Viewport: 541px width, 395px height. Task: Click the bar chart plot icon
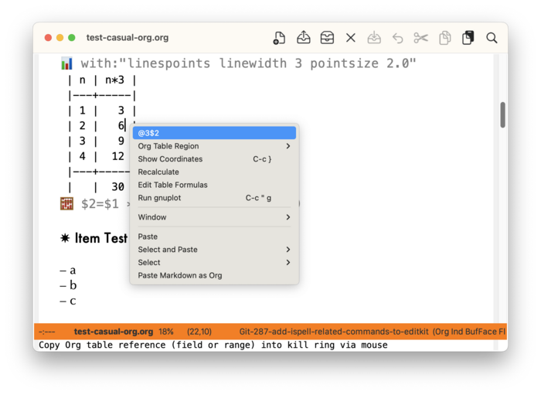(x=66, y=63)
